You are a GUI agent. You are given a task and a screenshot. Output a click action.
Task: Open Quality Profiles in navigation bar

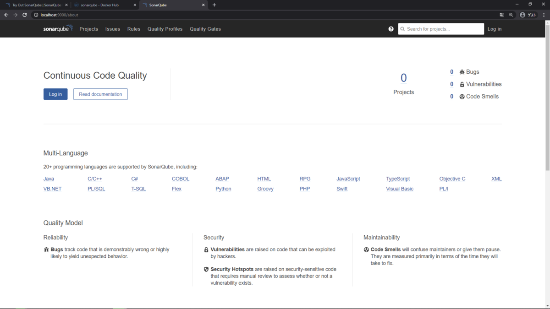(x=165, y=29)
